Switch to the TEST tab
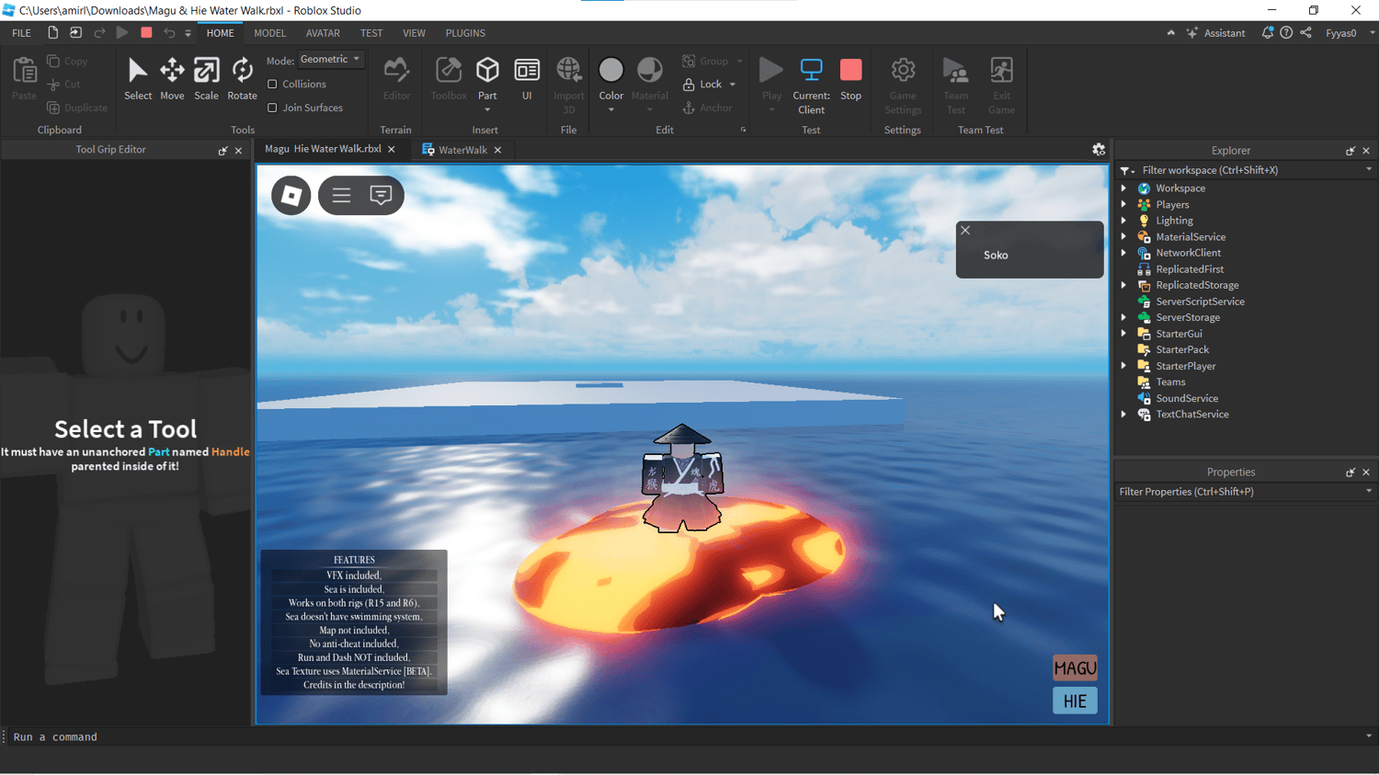Image resolution: width=1379 pixels, height=775 pixels. coord(371,33)
